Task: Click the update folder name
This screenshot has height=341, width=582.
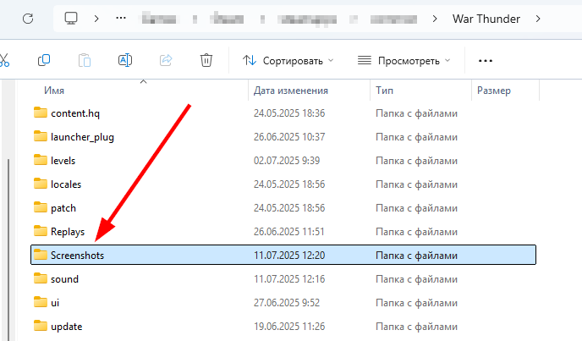Action: coord(67,327)
